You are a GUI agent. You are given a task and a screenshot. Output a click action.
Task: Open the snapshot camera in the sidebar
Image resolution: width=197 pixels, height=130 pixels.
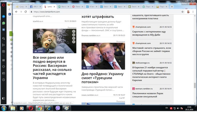click(x=3, y=51)
